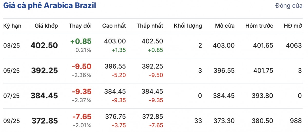This screenshot has width=308, height=132.
Task: Click the Hôm trước column header
Action: pyautogui.click(x=259, y=26)
